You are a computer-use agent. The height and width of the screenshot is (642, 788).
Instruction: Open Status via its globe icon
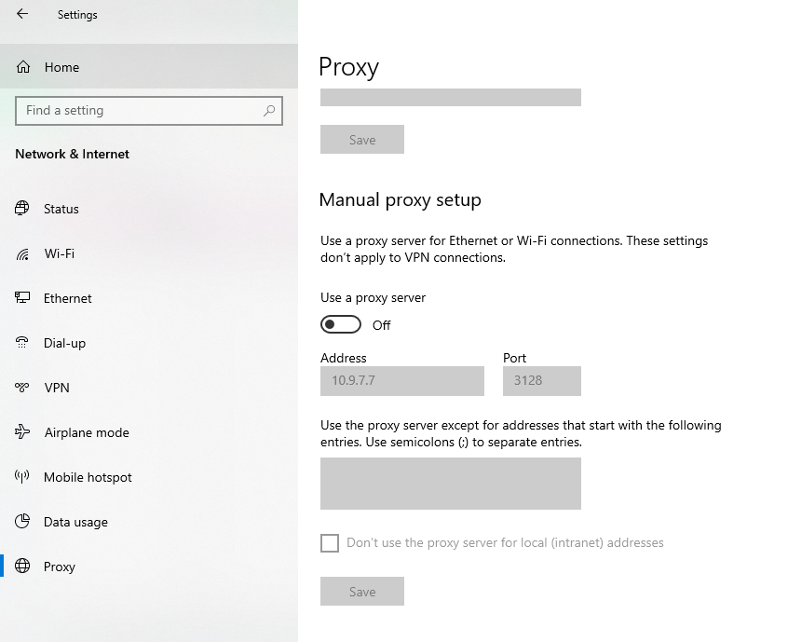[22, 208]
